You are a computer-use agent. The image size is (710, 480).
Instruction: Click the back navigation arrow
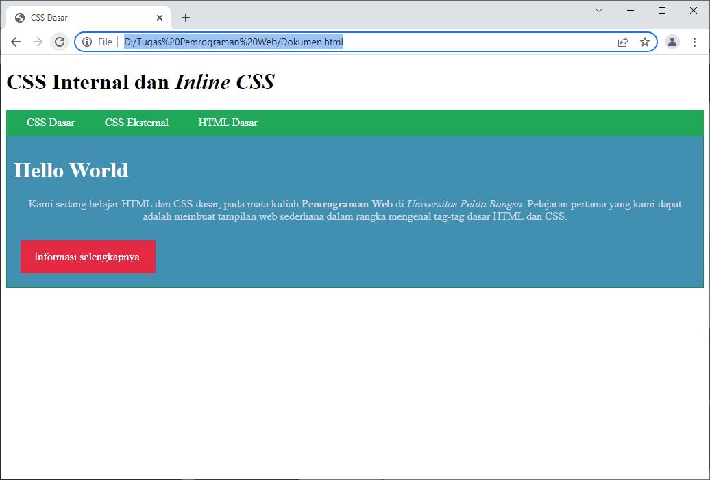(15, 41)
